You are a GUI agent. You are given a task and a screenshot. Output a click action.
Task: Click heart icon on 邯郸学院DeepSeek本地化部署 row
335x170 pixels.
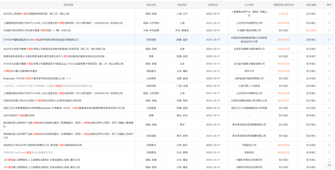coord(329,153)
